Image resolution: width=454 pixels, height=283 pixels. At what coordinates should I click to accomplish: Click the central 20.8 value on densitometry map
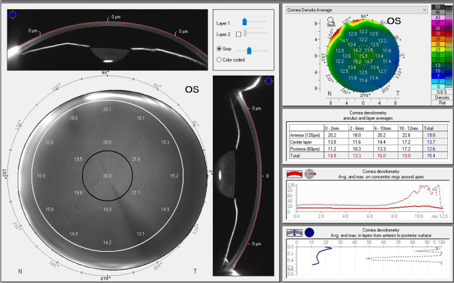click(107, 176)
